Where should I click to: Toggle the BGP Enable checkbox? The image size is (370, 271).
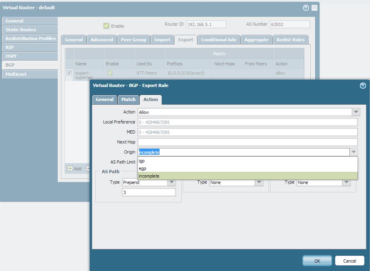106,26
